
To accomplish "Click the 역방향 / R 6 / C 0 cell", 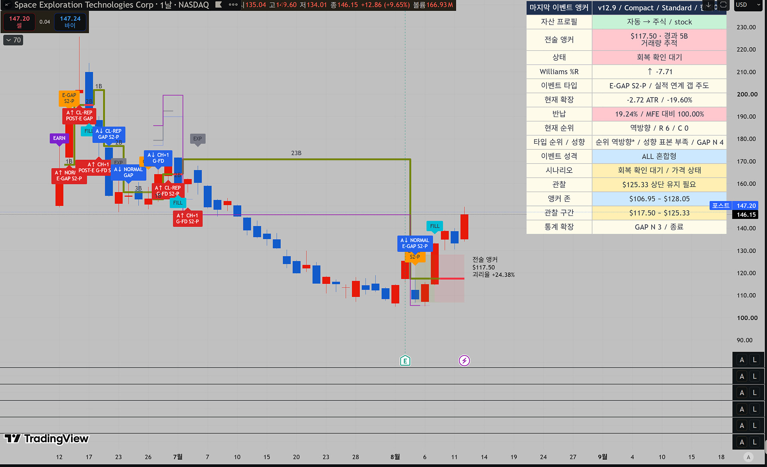I will coord(659,128).
